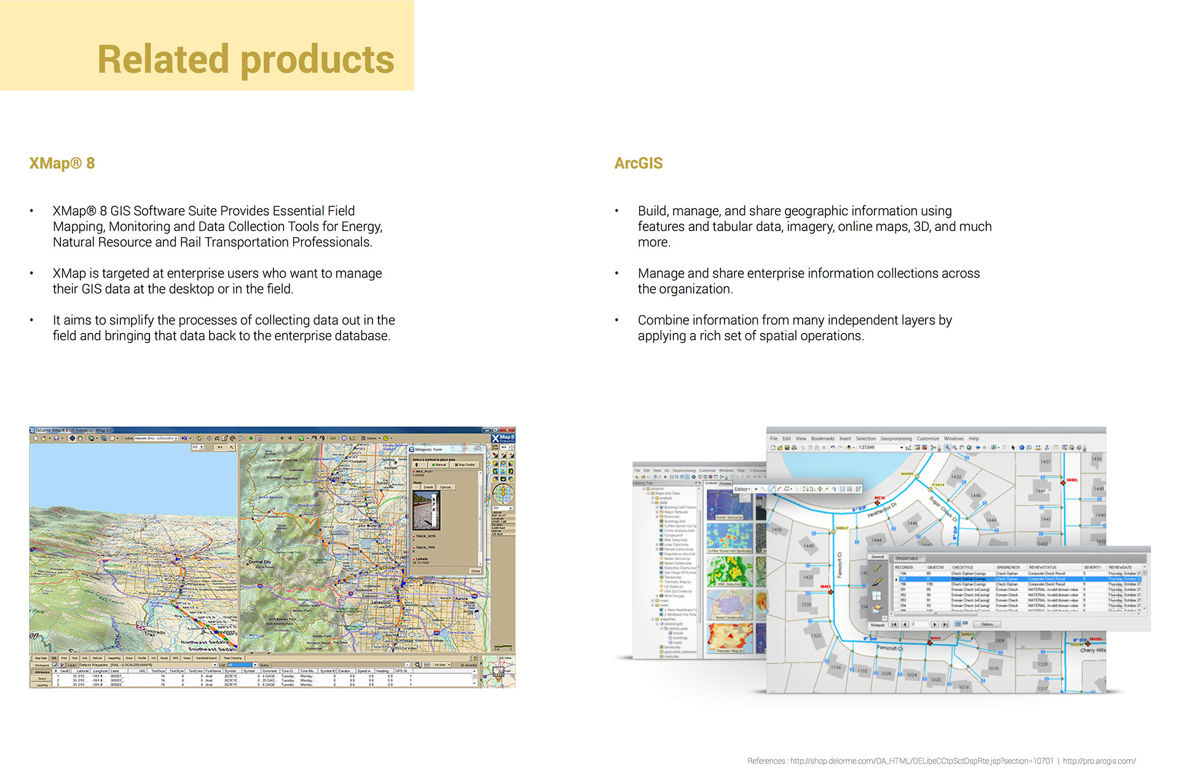Click the Map Center button in Mileposts Form
The height and width of the screenshot is (774, 1180).
(464, 465)
